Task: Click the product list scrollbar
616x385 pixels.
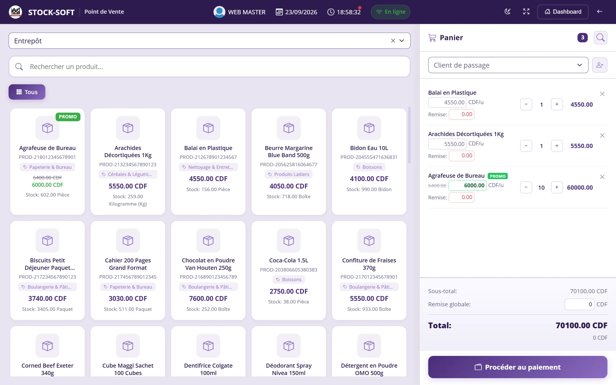Action: coord(409,135)
